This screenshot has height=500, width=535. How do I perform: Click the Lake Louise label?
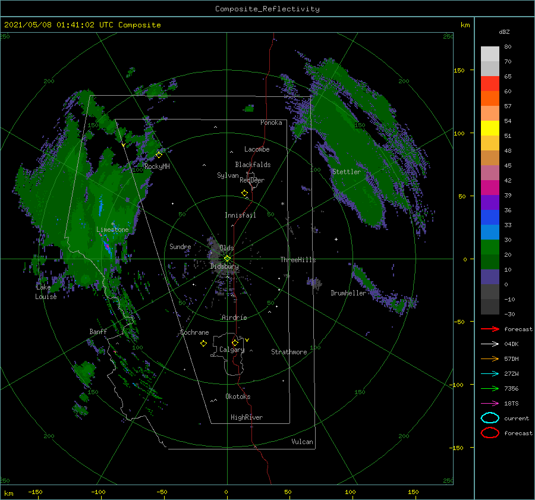click(x=46, y=292)
